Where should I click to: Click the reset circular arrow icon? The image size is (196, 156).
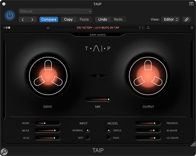pos(192,28)
